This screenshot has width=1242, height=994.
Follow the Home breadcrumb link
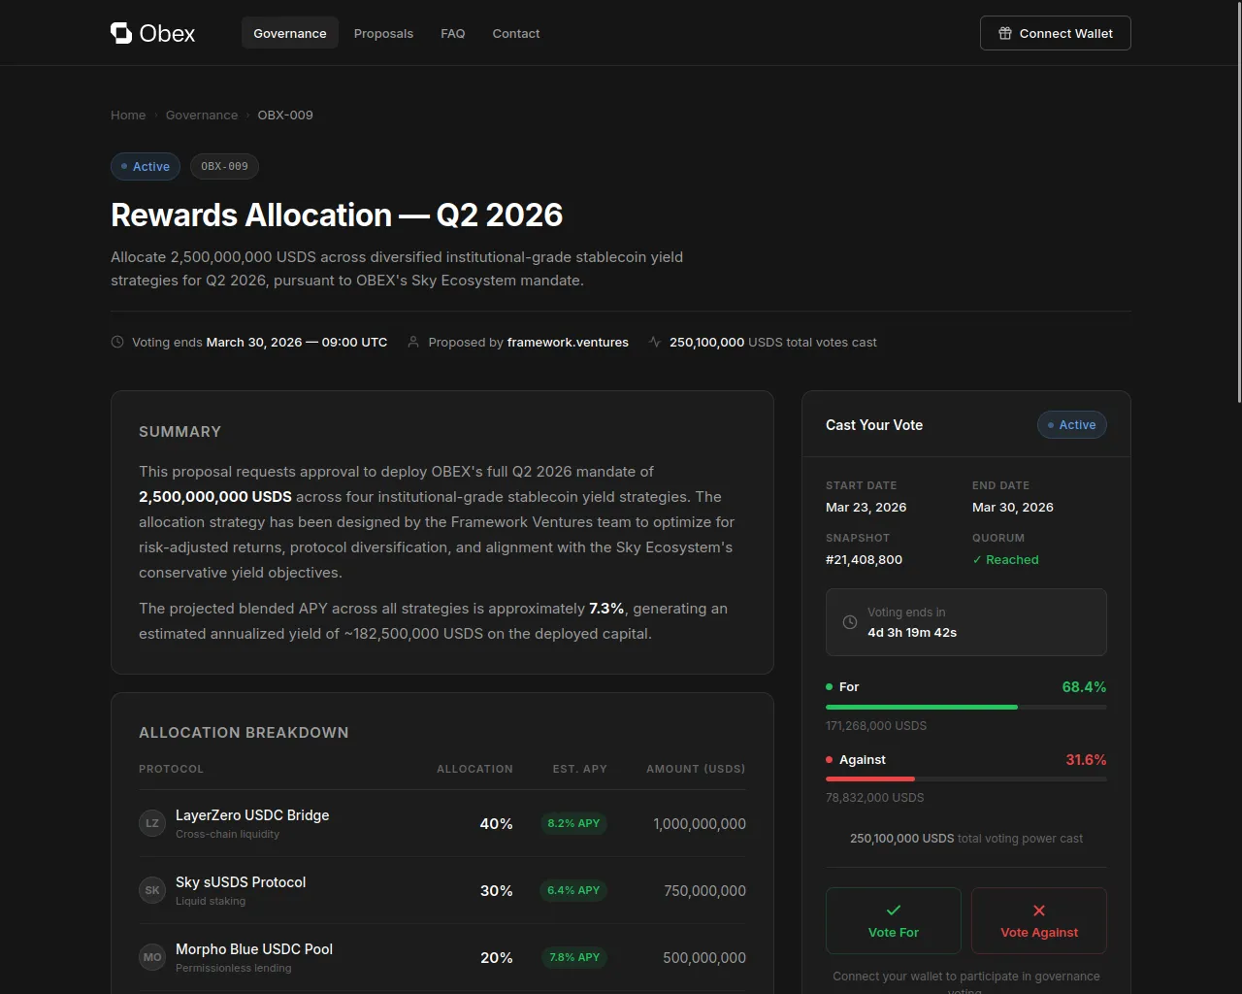click(x=128, y=115)
